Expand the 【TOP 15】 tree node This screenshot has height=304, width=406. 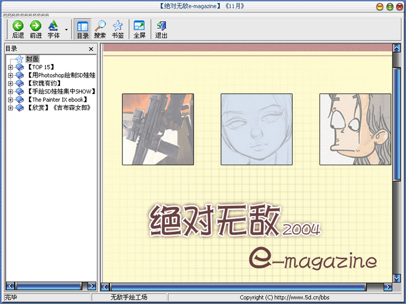pos(10,67)
